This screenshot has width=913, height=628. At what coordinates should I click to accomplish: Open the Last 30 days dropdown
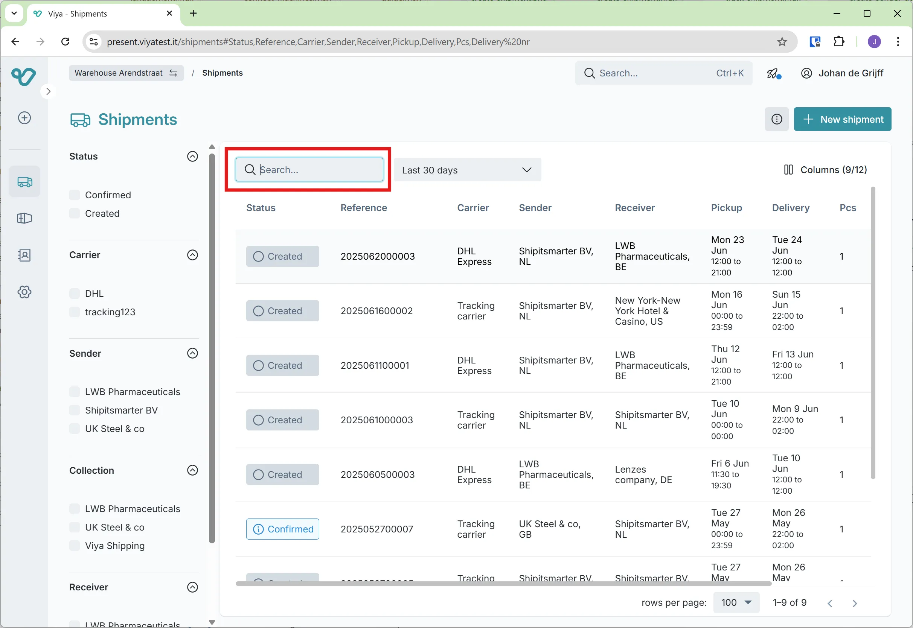click(467, 170)
